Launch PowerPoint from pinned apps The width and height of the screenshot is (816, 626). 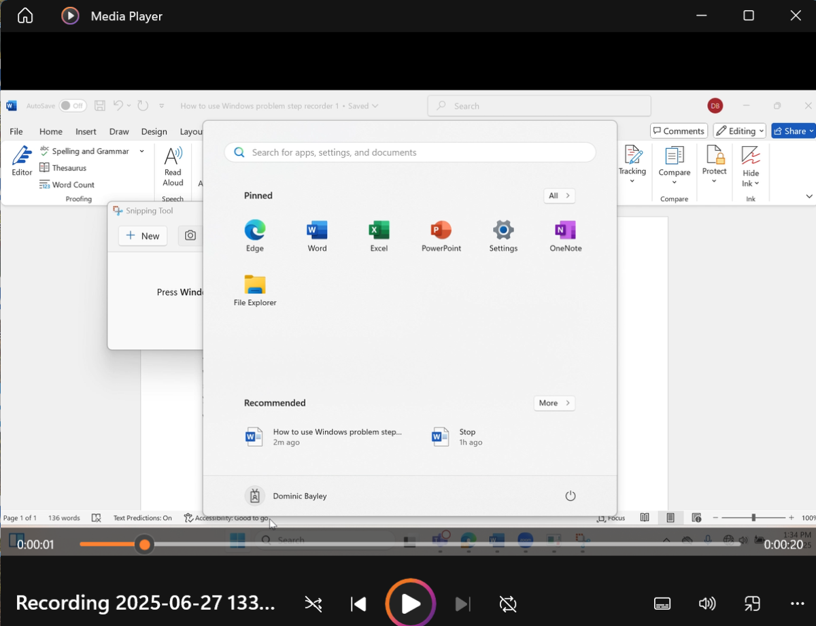pos(441,236)
